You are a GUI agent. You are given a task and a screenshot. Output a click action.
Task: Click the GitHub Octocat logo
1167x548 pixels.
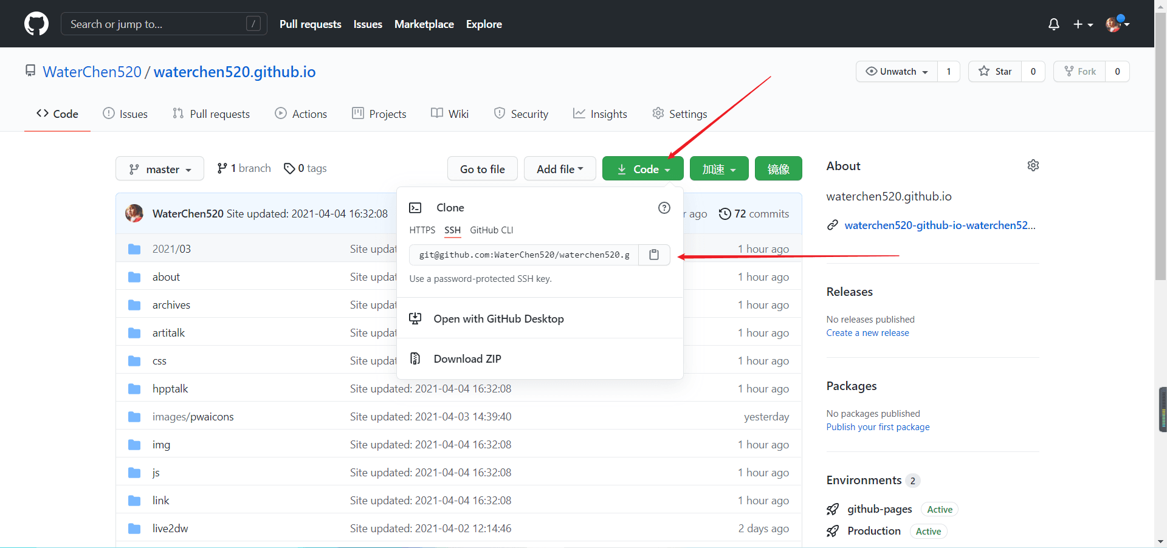[36, 24]
